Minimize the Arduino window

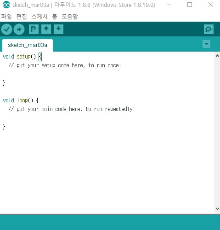pyautogui.click(x=169, y=5)
